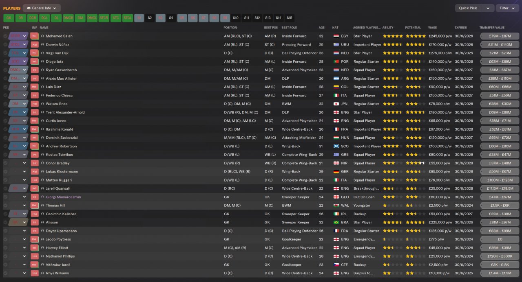Open Harvey Elliott's unassigned position selector

coord(18,248)
